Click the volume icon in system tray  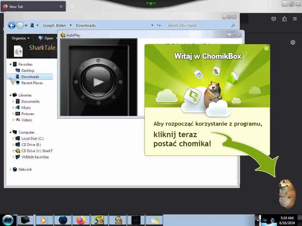272,220
